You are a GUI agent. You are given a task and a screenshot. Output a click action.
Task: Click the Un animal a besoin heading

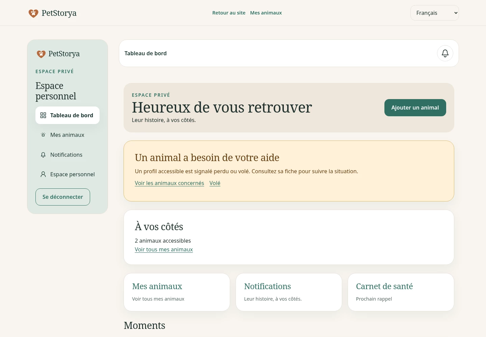(x=207, y=158)
